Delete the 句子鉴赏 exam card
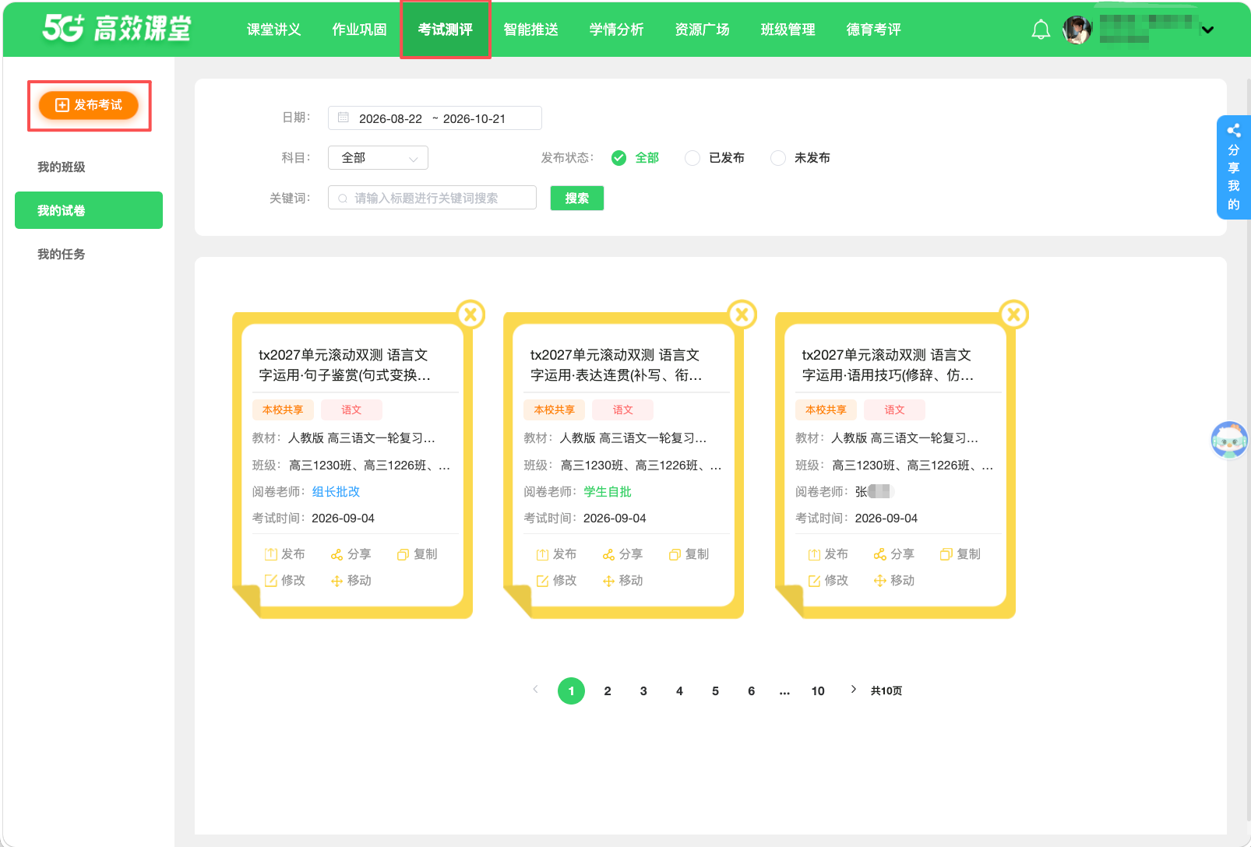This screenshot has width=1251, height=847. (470, 315)
